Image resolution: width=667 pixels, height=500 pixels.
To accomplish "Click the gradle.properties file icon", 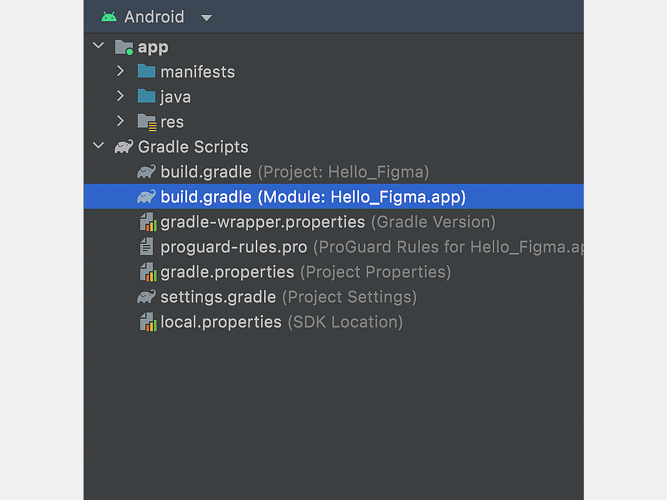I will coord(148,272).
